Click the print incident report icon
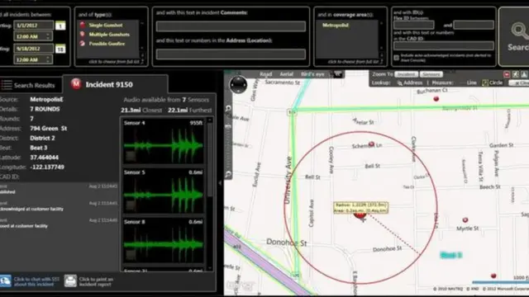 [x=70, y=280]
